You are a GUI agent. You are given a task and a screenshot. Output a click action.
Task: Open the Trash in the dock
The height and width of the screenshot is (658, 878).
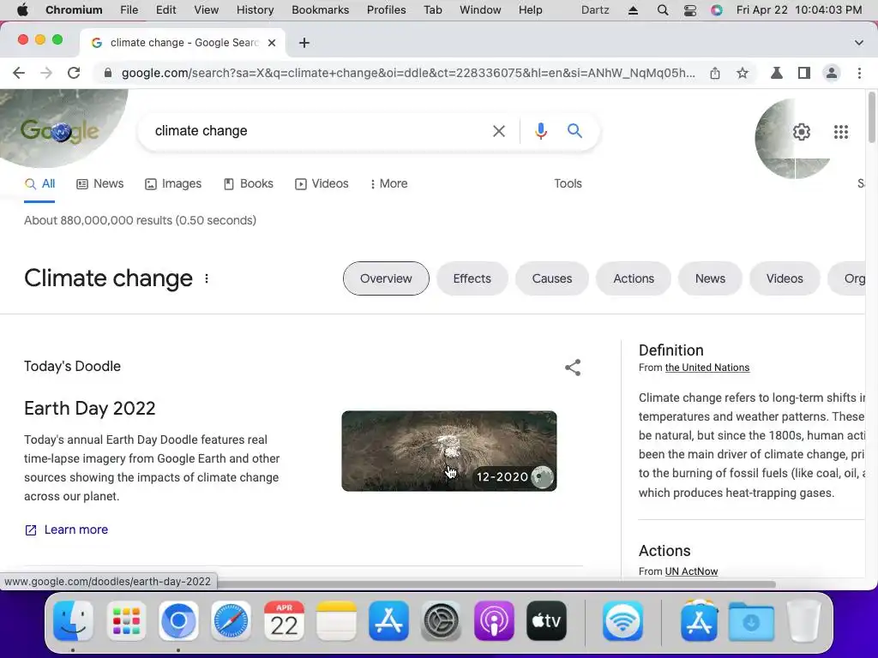click(x=804, y=621)
